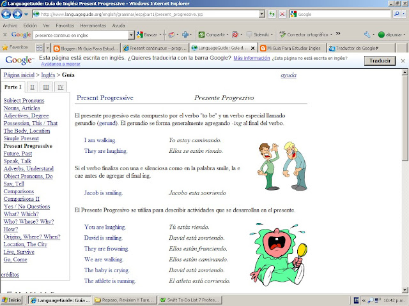Click the browser Forward arrow button
The height and width of the screenshot is (306, 409).
(17, 14)
